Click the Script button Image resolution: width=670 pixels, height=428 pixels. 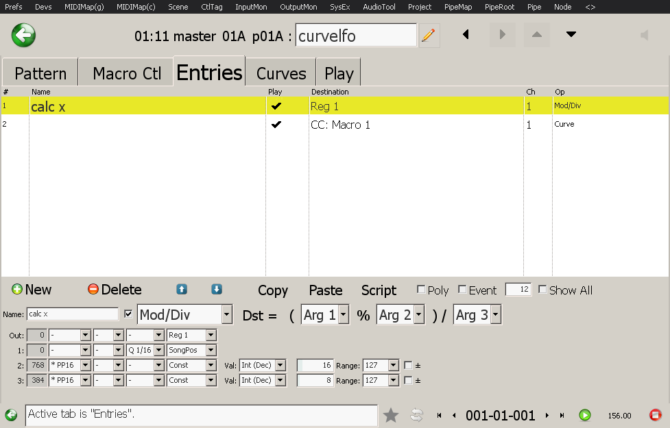point(379,290)
